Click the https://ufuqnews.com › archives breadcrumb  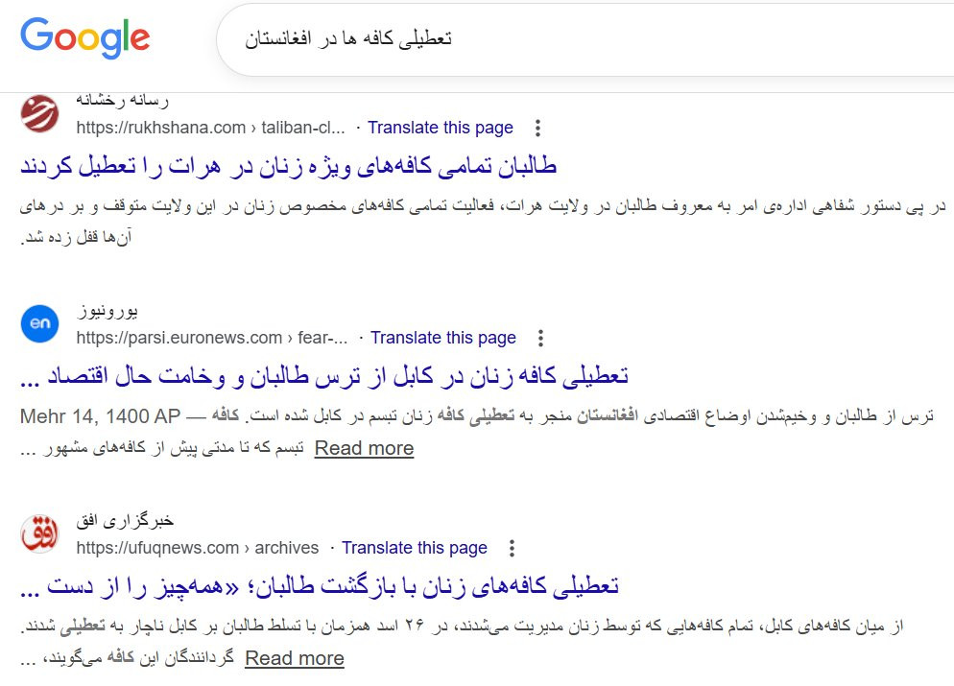pyautogui.click(x=197, y=548)
